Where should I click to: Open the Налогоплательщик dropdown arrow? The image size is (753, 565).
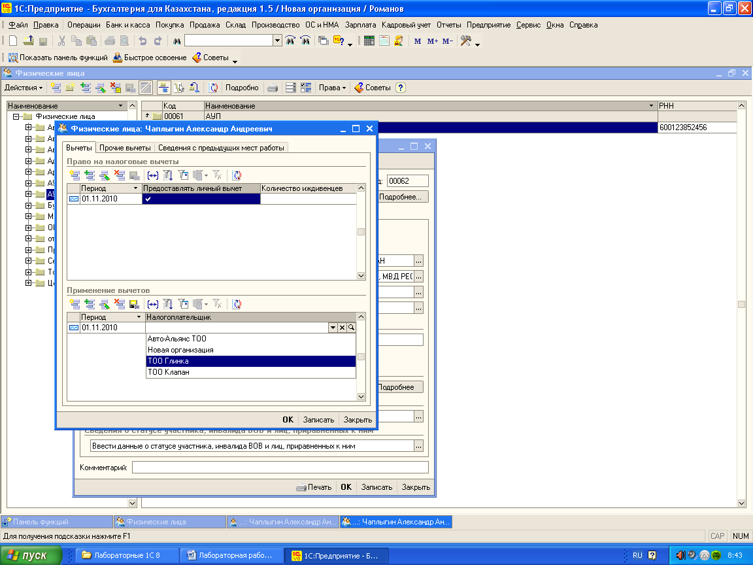coord(333,328)
